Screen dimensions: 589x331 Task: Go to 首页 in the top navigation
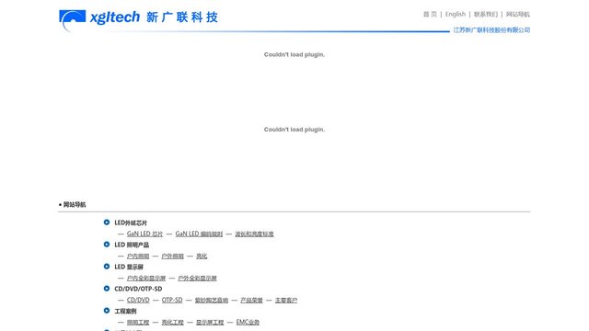tap(430, 15)
